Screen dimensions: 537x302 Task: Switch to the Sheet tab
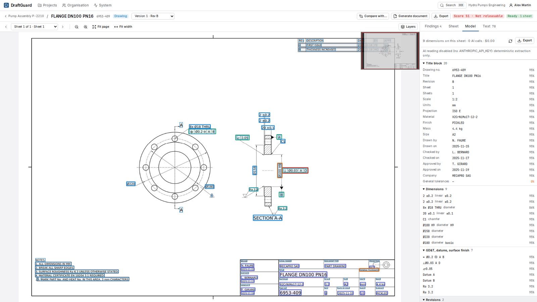point(453,26)
